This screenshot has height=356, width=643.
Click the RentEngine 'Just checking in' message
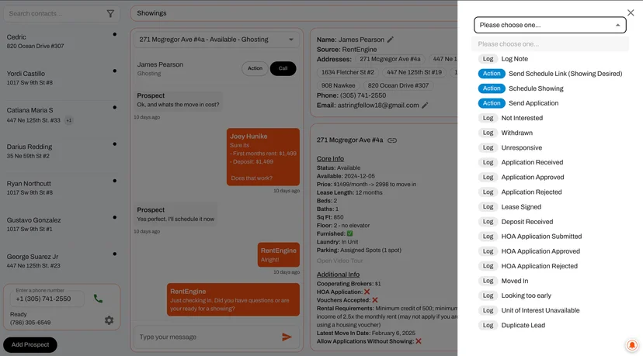233,299
